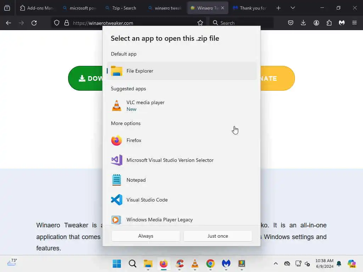Open the notification bell icon
363x272 pixels.
[x=339, y=263]
